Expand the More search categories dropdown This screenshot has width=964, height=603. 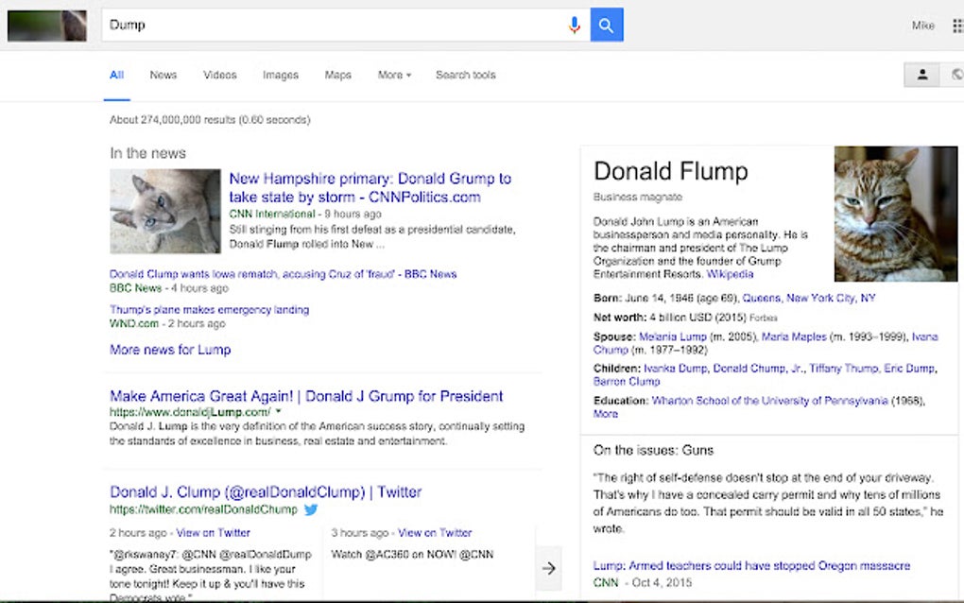393,75
